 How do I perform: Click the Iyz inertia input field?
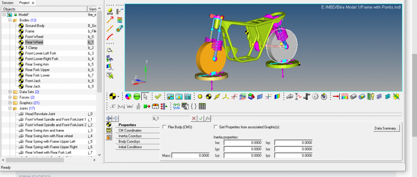293,155
